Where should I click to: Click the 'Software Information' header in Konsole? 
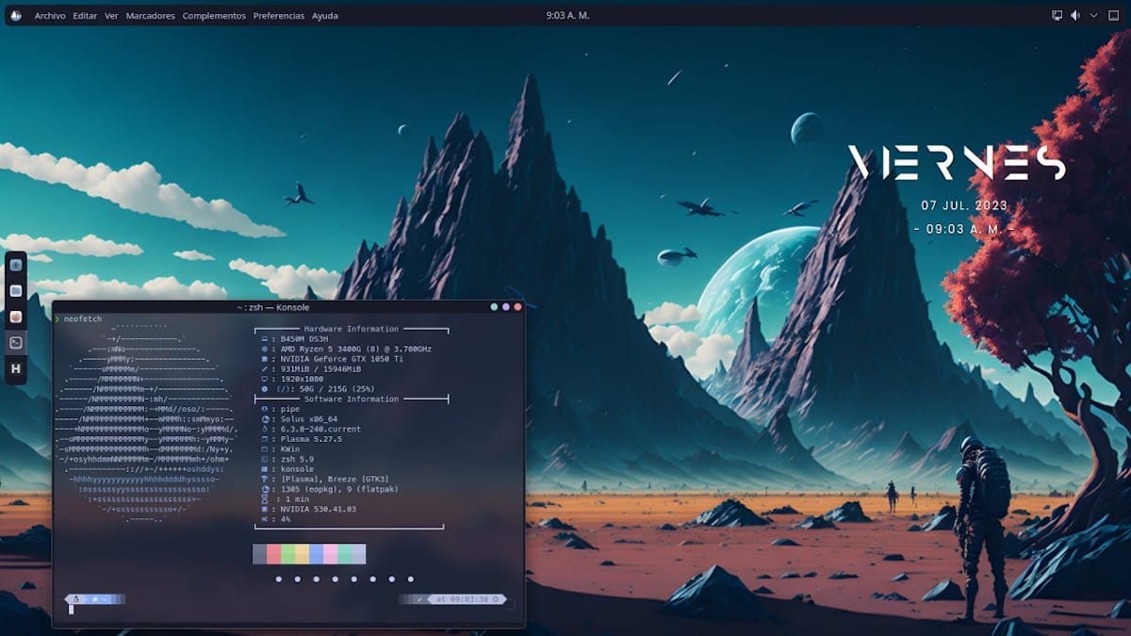click(352, 399)
